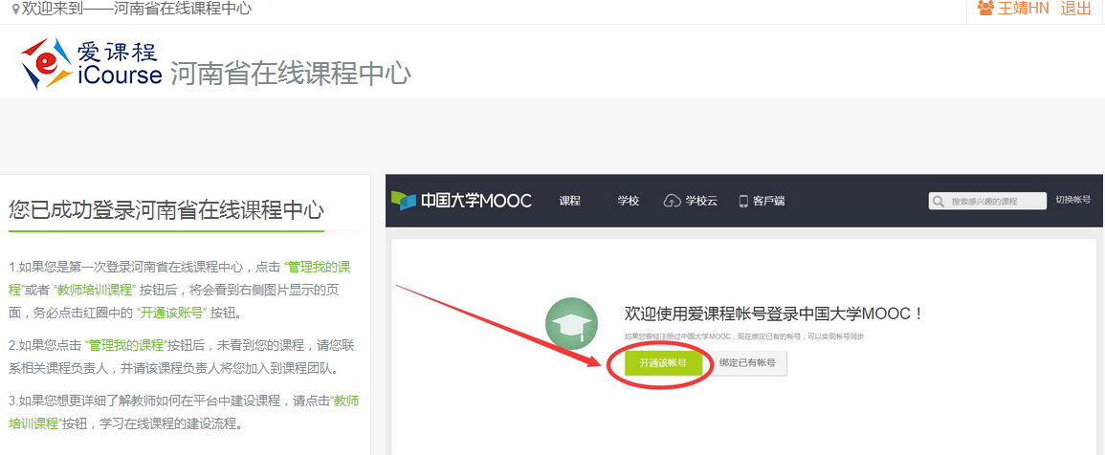
Task: Open the 王靖HN user account link
Action: coord(1024,9)
